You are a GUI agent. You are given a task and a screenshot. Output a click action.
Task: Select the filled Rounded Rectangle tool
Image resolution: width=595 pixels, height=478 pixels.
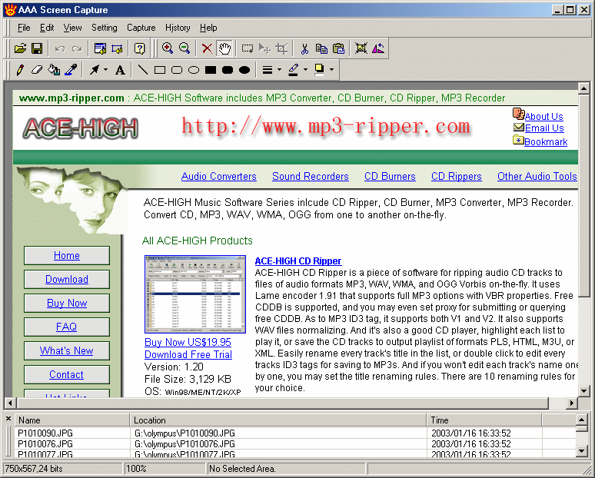coord(228,70)
